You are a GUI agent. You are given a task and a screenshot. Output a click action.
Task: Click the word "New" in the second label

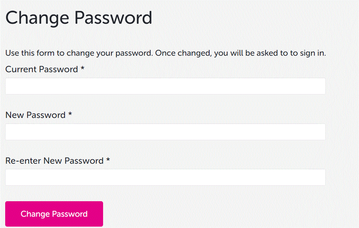coord(14,115)
